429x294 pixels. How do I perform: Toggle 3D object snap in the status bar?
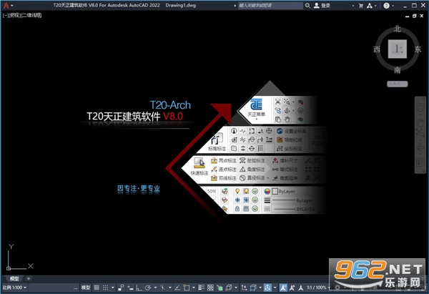(229, 288)
